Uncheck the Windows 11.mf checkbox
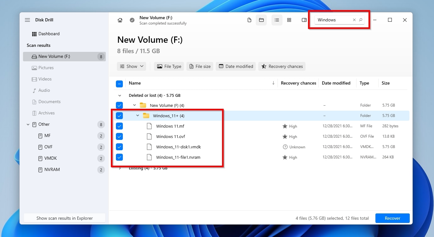The image size is (434, 237). (119, 126)
